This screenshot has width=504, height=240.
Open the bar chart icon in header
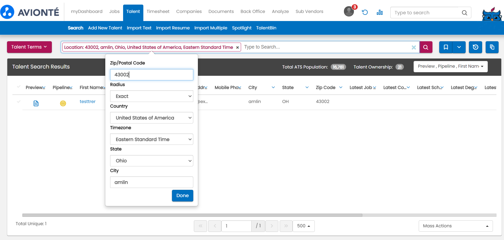(x=380, y=12)
